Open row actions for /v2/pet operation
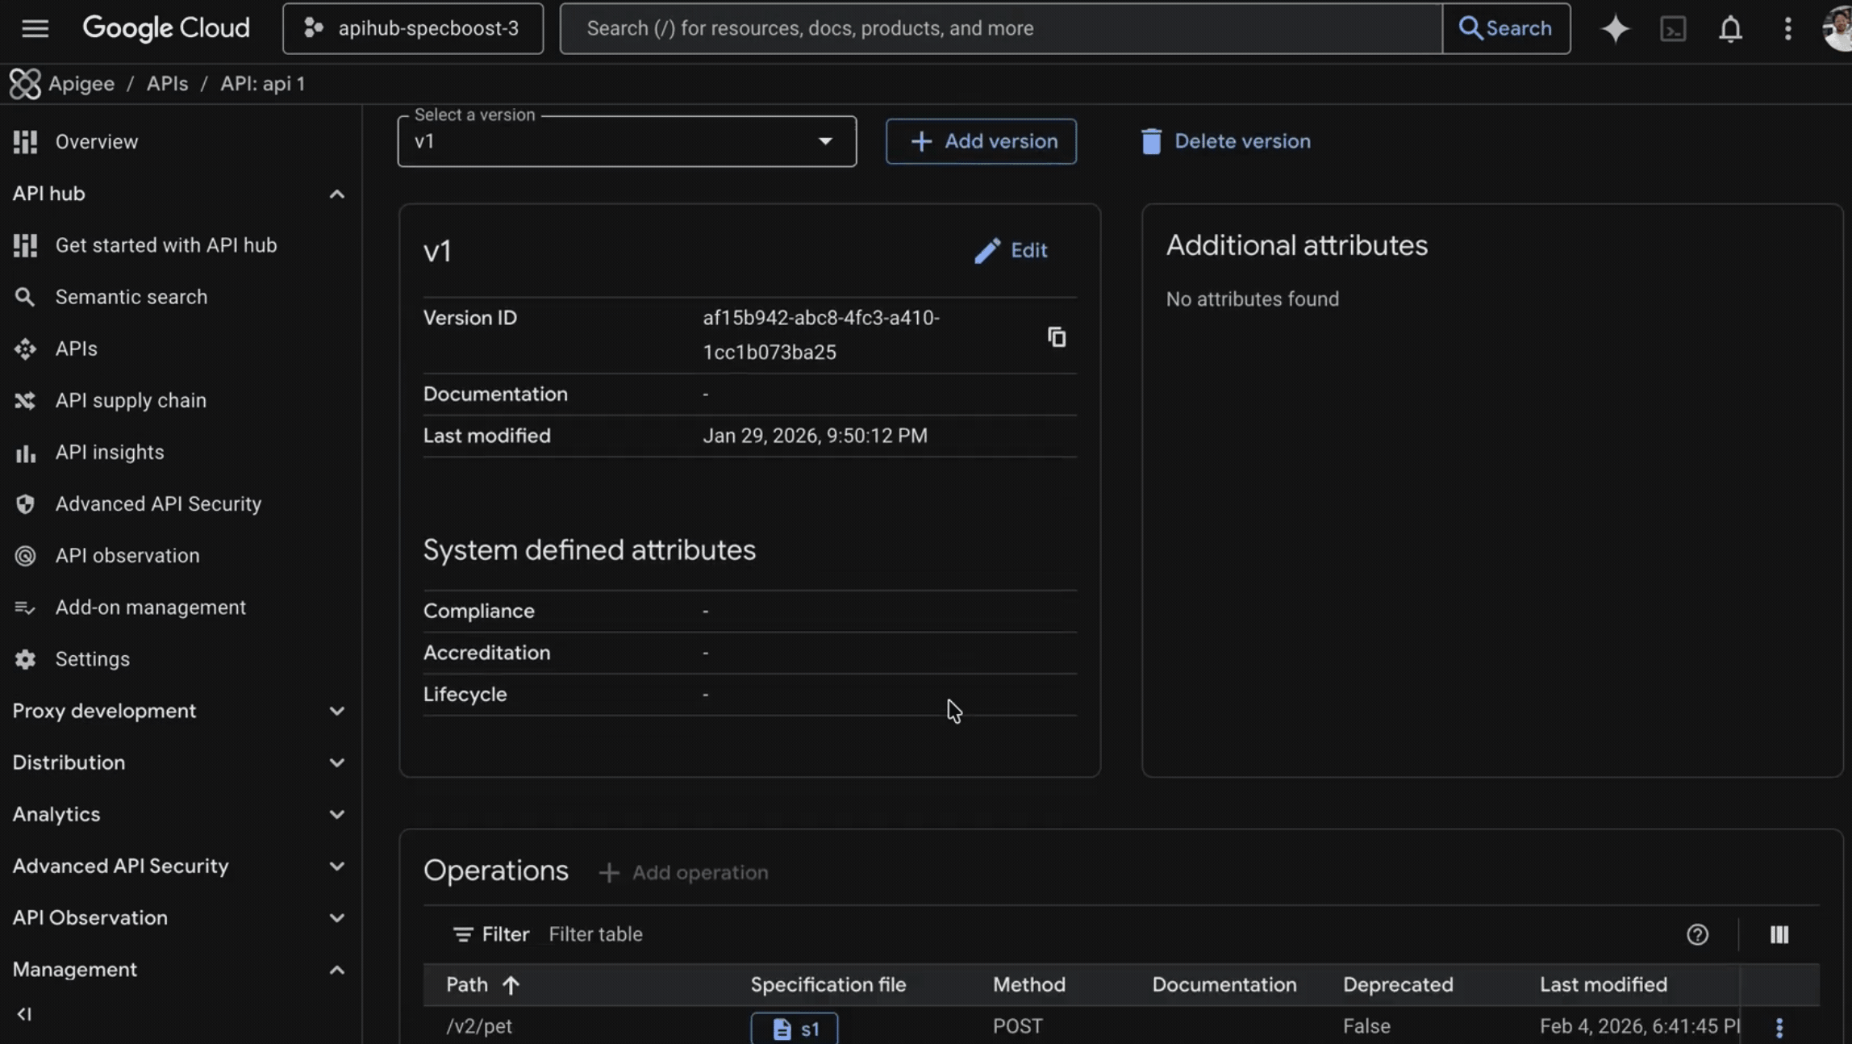Screen dimensions: 1852x1044 click(1779, 1027)
